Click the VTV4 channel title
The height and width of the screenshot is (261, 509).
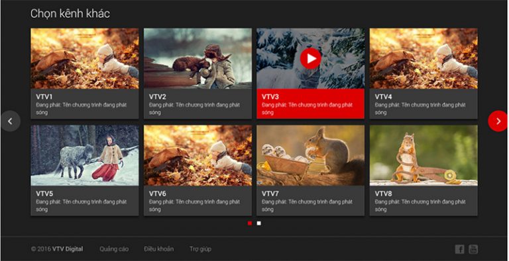(x=383, y=97)
